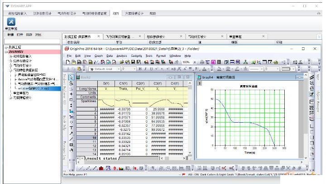The width and height of the screenshot is (330, 184).
Task: Select the Arrow drawing tool
Action: [x=72, y=133]
